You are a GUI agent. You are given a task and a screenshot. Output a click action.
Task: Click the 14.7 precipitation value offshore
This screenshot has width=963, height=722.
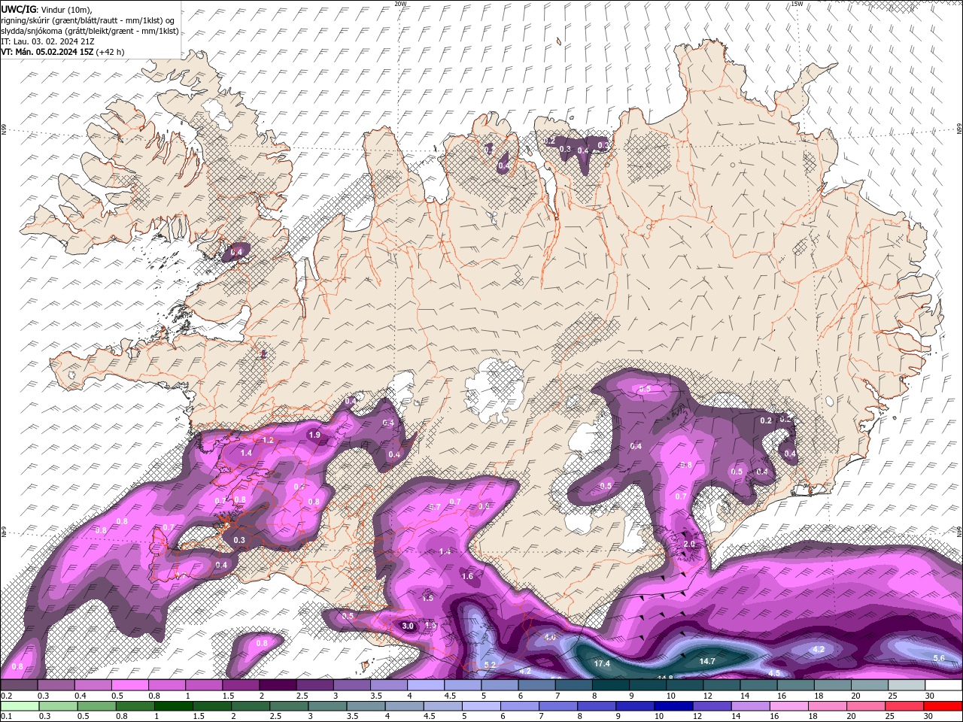click(x=707, y=661)
